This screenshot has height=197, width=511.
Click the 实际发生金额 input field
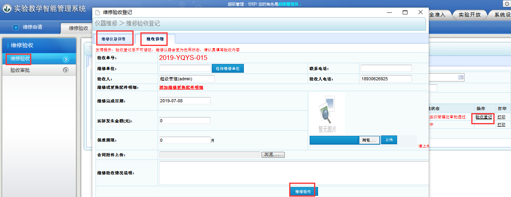tap(185, 121)
